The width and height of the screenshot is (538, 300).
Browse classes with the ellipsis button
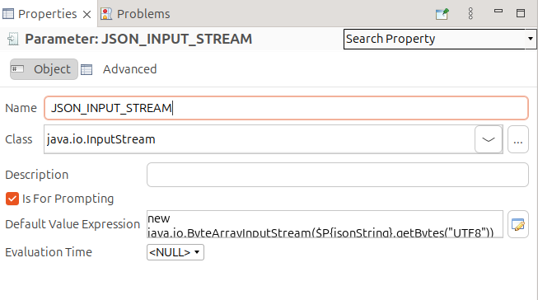(517, 139)
